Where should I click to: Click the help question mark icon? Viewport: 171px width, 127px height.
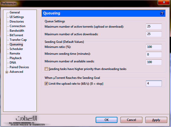click(x=162, y=13)
